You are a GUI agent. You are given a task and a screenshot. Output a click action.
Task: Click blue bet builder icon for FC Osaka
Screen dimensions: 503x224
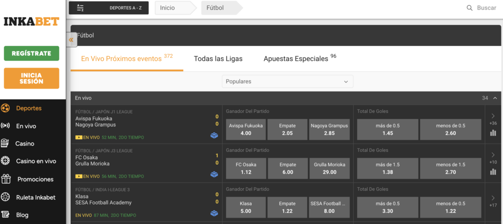pos(214,174)
